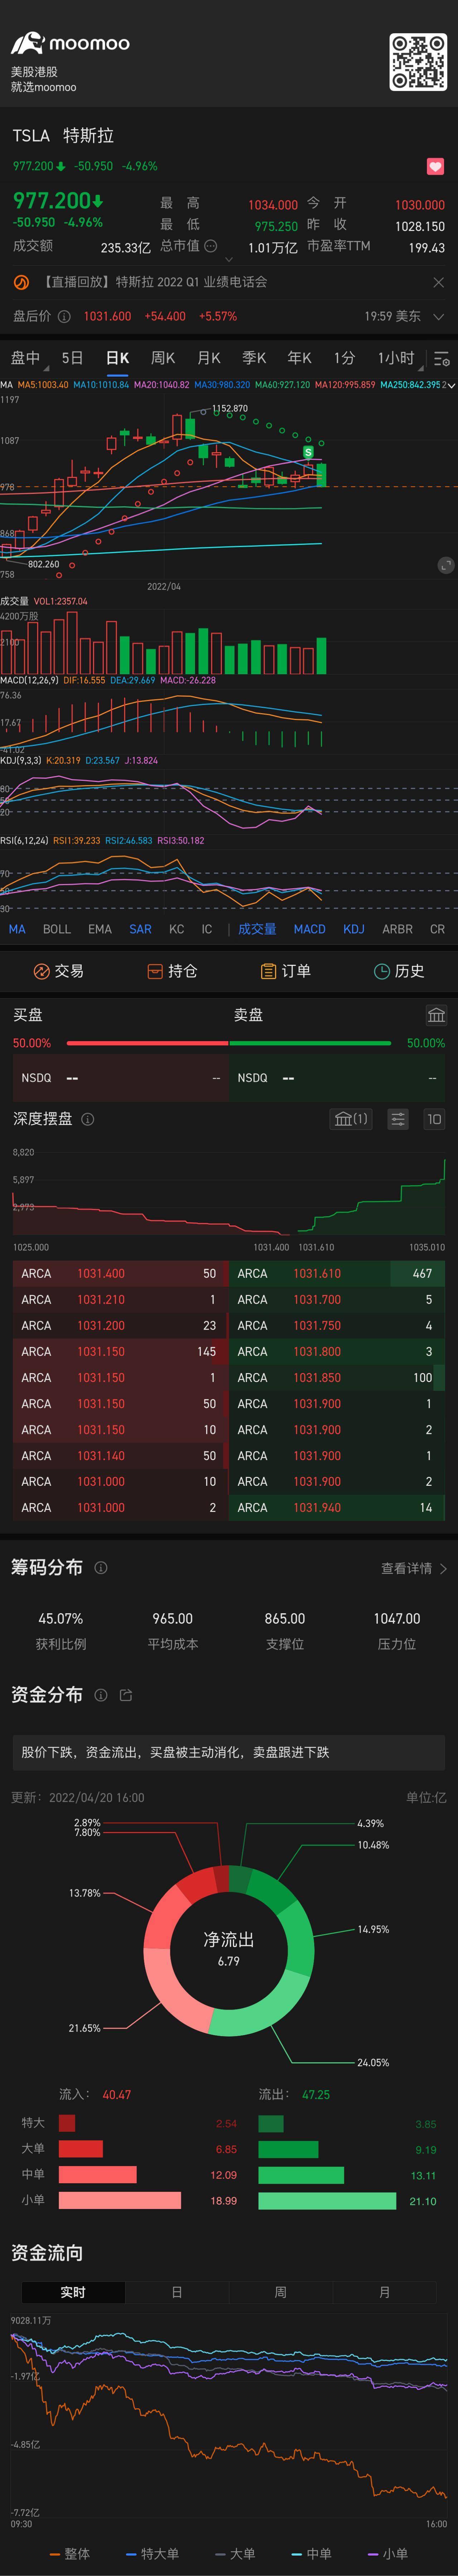Screen dimensions: 458x2576
Task: Tap the exchange bank icon beside 卖盘
Action: (x=436, y=1015)
